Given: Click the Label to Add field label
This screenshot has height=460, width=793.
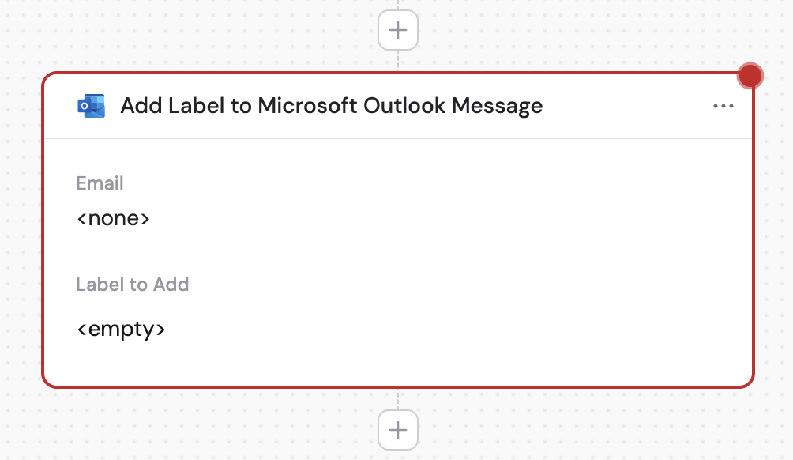Looking at the screenshot, I should click(x=133, y=284).
